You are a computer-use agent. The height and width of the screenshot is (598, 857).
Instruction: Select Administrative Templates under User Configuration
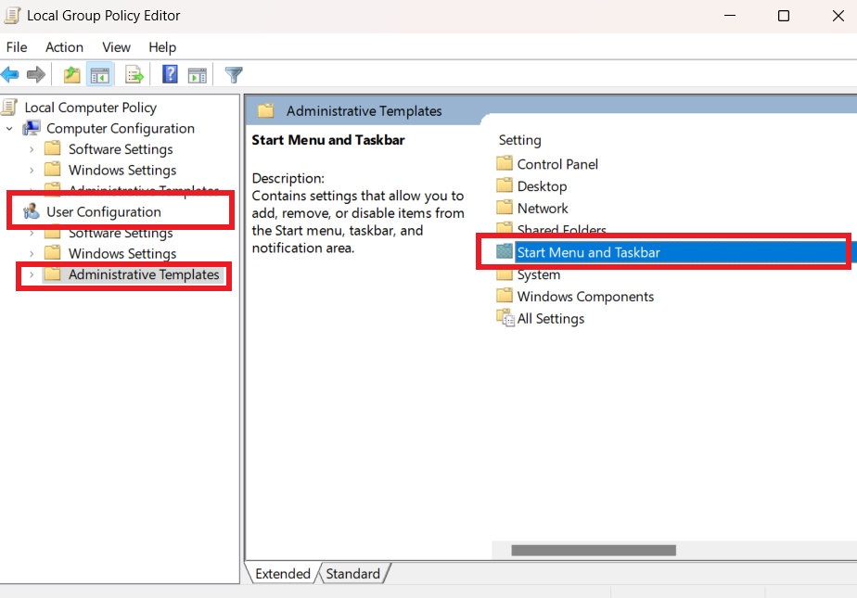tap(144, 274)
